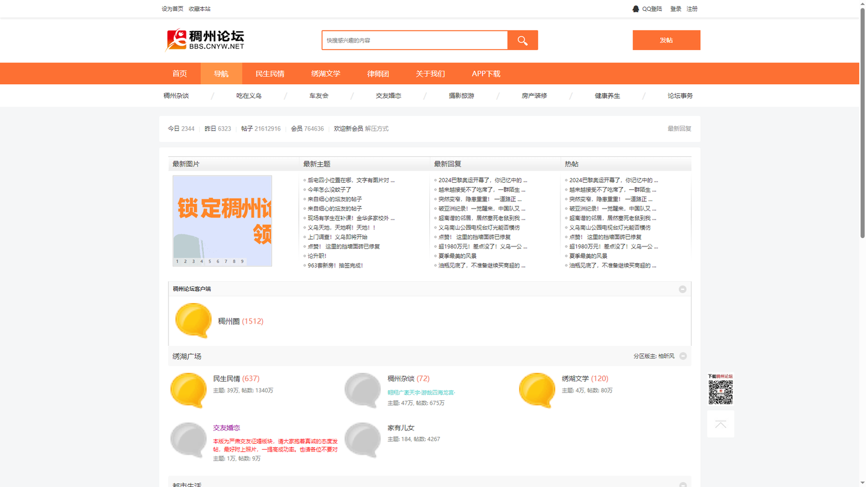Click moderator name 柏昕风 in 绣湖广场

pyautogui.click(x=666, y=357)
